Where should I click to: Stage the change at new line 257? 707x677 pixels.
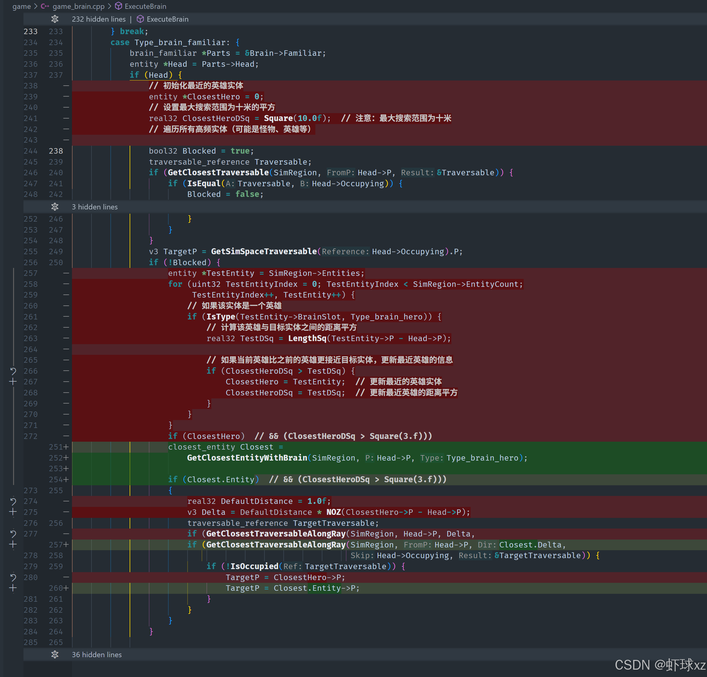pyautogui.click(x=13, y=544)
